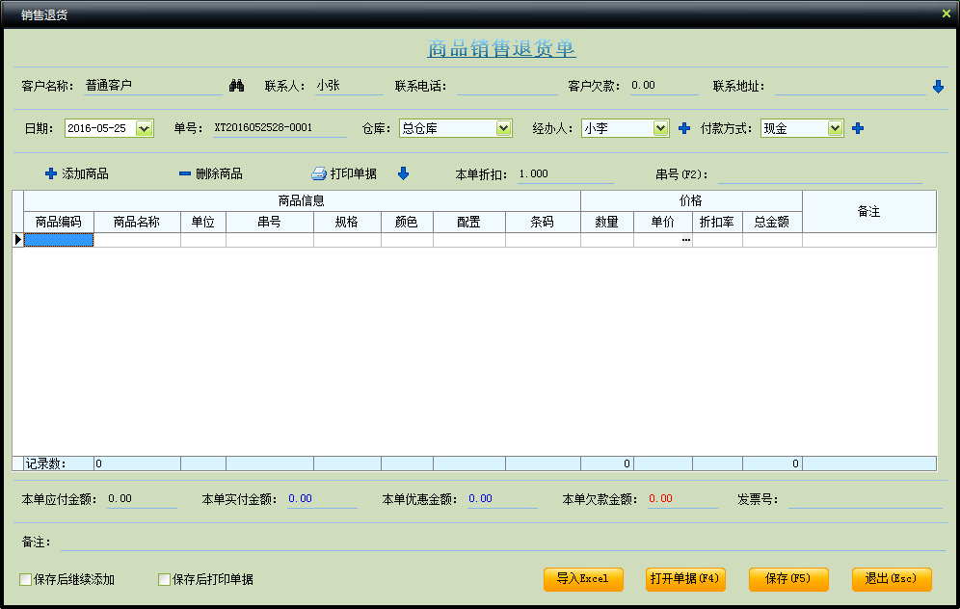The width and height of the screenshot is (960, 609).
Task: Click the blue down arrow beside 打印单据
Action: [403, 173]
